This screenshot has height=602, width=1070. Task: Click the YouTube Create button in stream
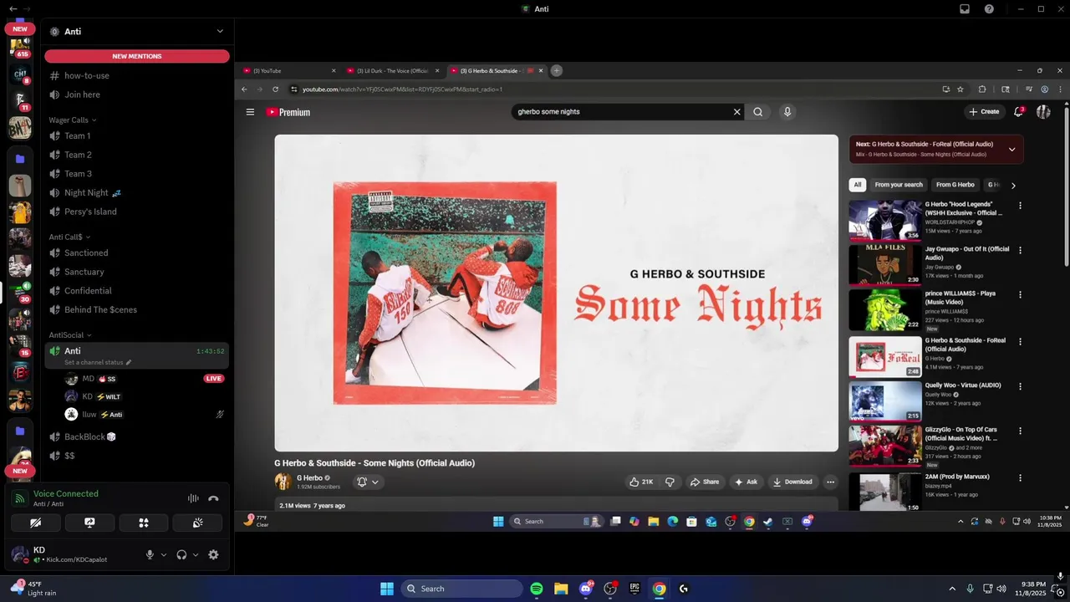coord(985,112)
